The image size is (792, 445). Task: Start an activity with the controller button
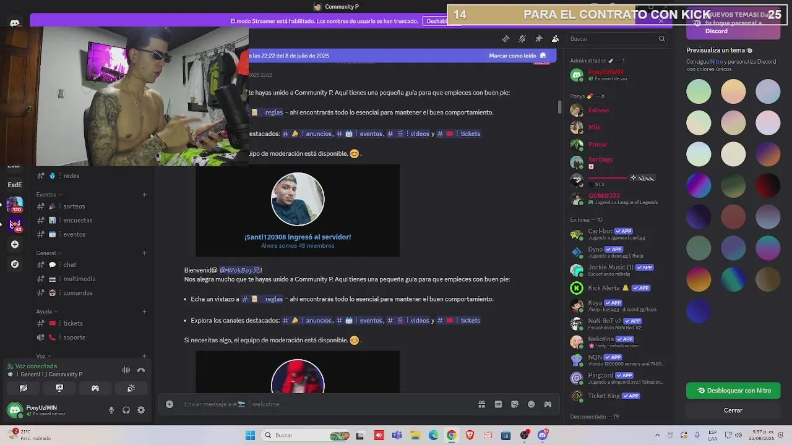pyautogui.click(x=95, y=388)
